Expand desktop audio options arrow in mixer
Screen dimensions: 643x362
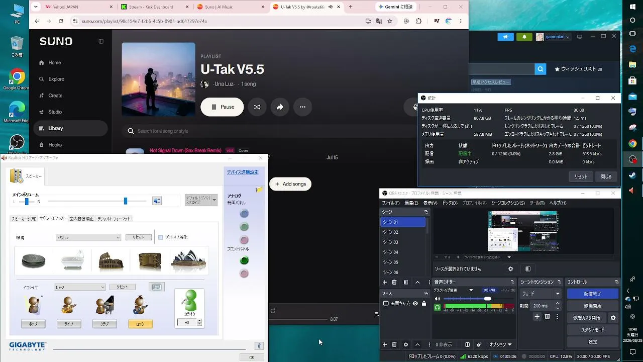click(471, 290)
